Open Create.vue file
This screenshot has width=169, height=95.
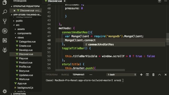(x=25, y=46)
